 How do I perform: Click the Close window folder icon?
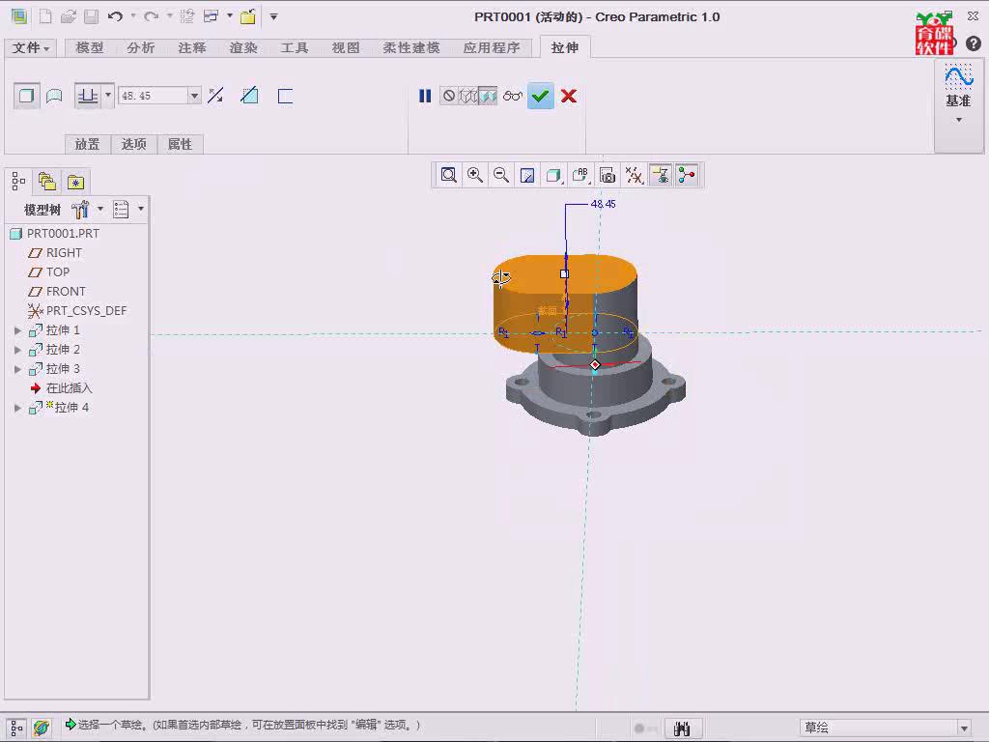point(248,16)
